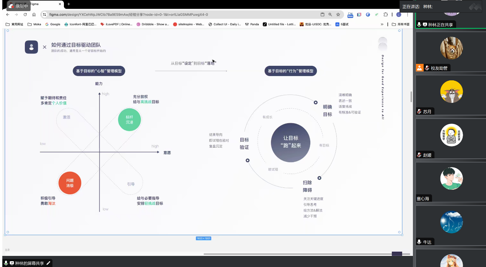Toggle the microphone icon beside 牛达
The width and height of the screenshot is (486, 267).
[419, 242]
